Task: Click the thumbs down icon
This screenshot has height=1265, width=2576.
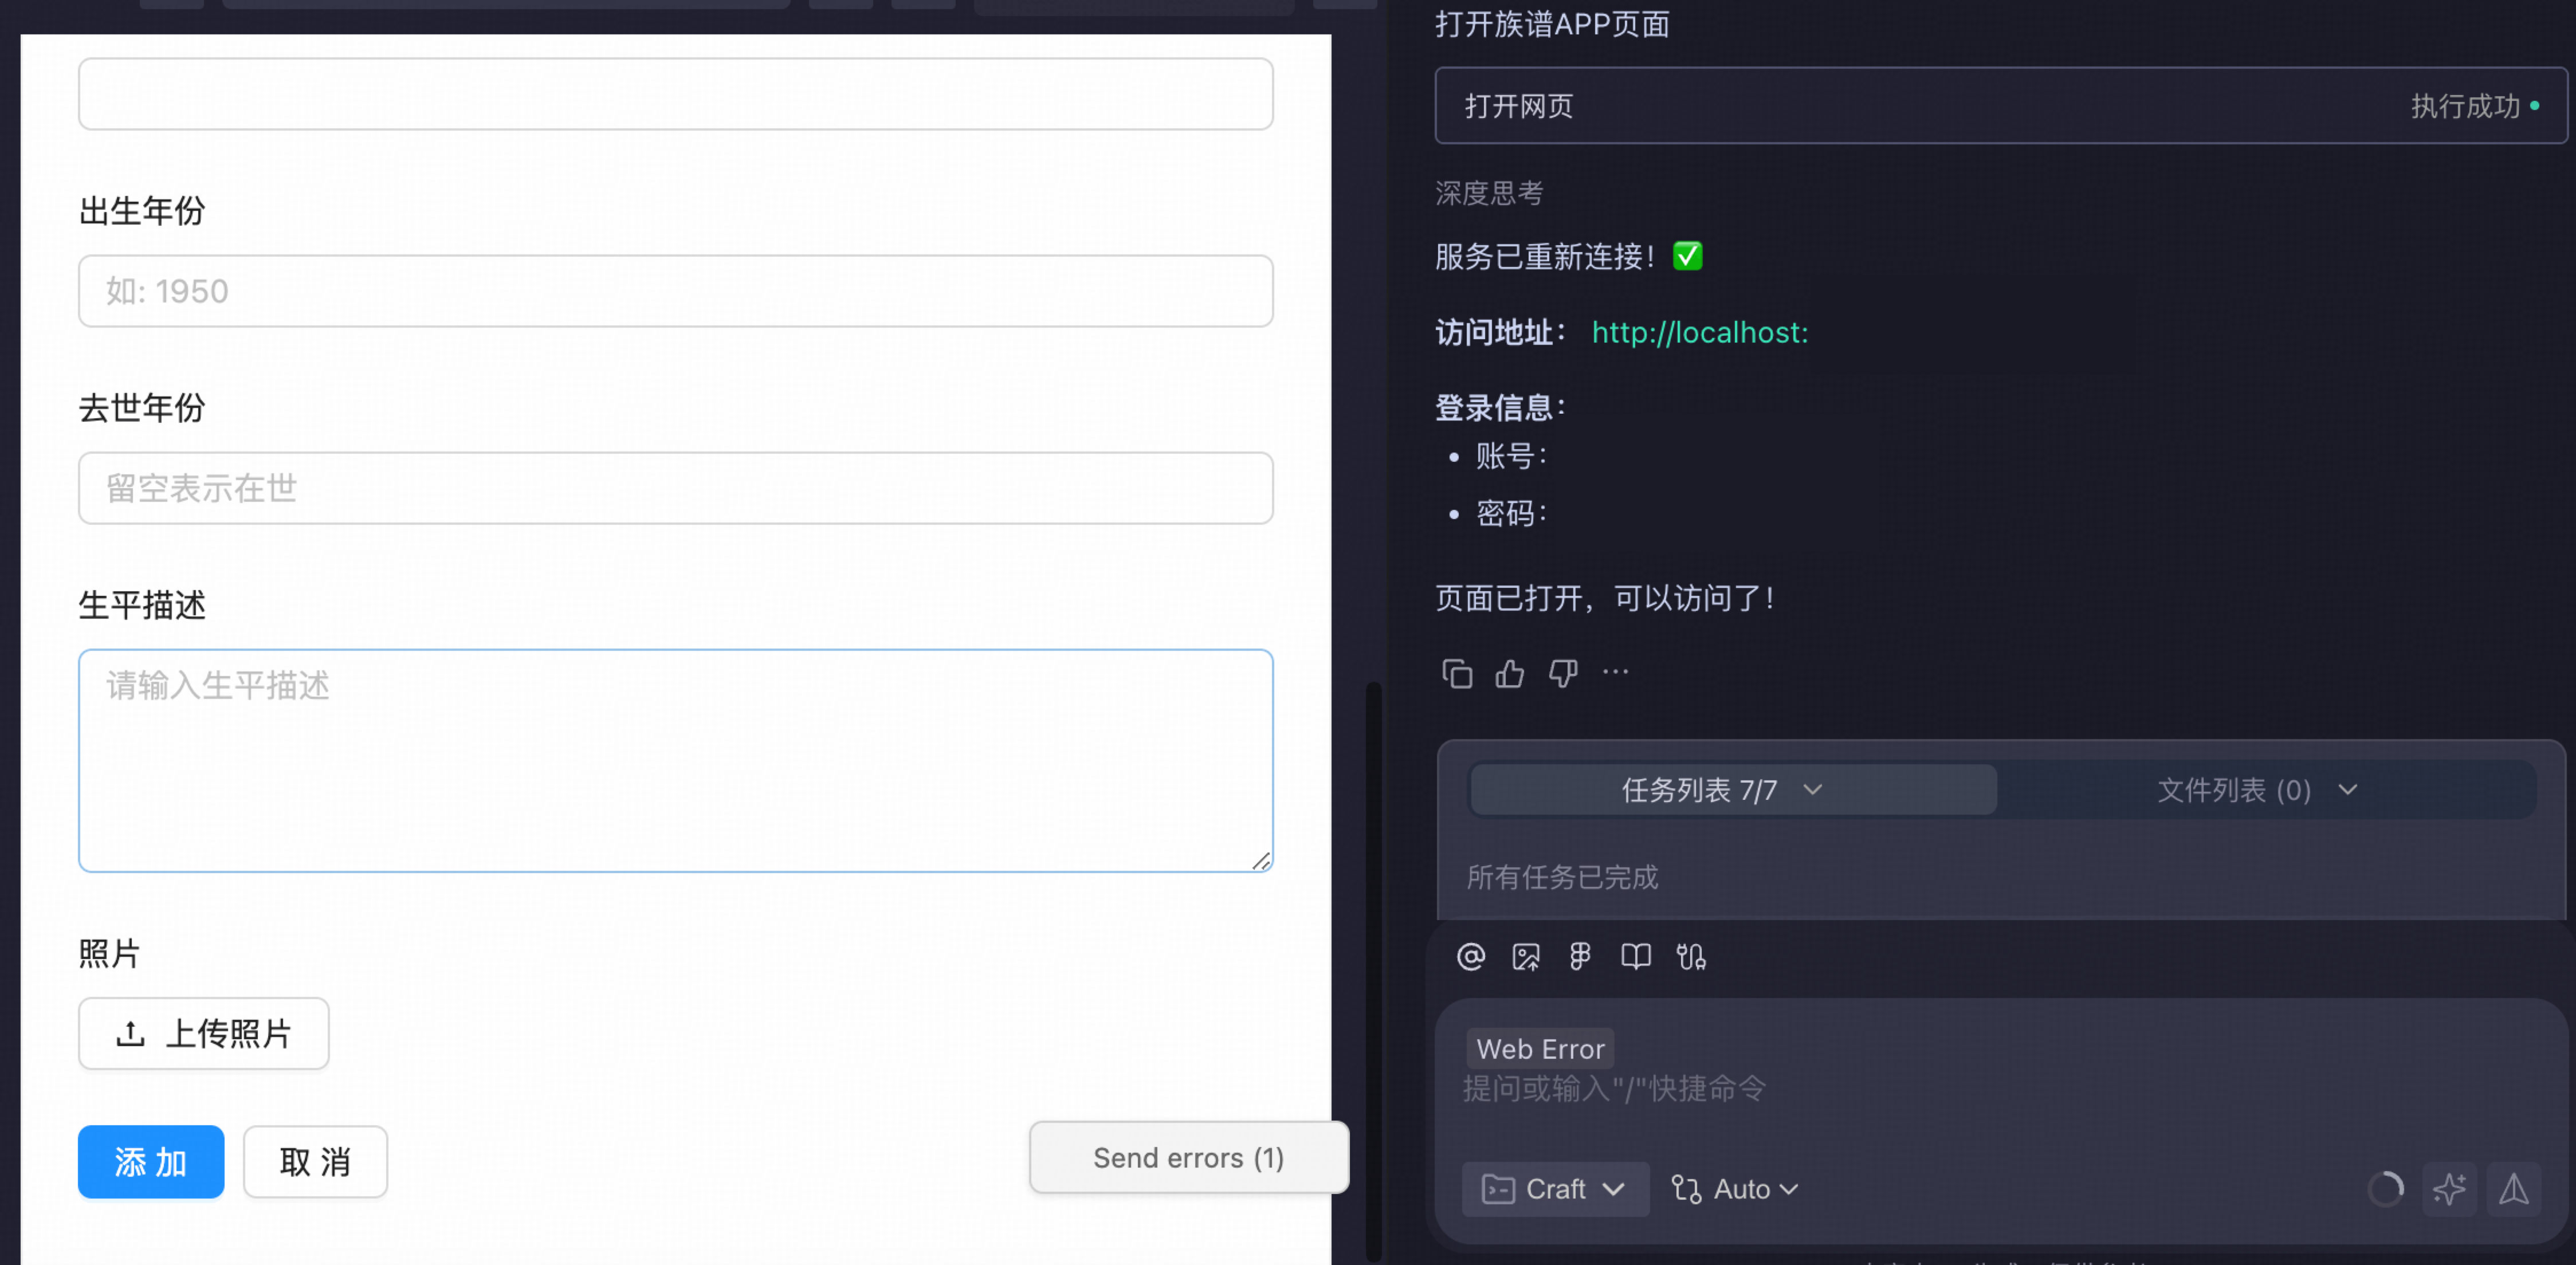Action: [x=1563, y=674]
